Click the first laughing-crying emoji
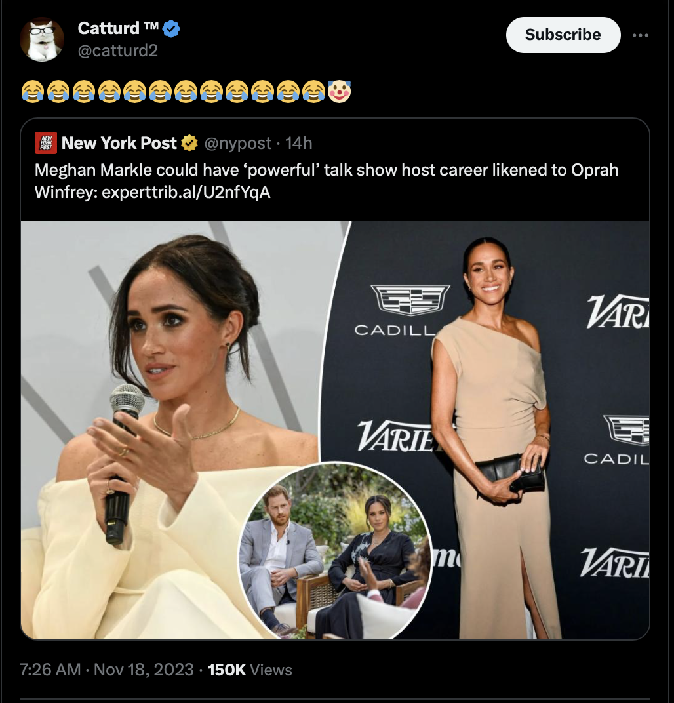674x703 pixels. pos(32,91)
